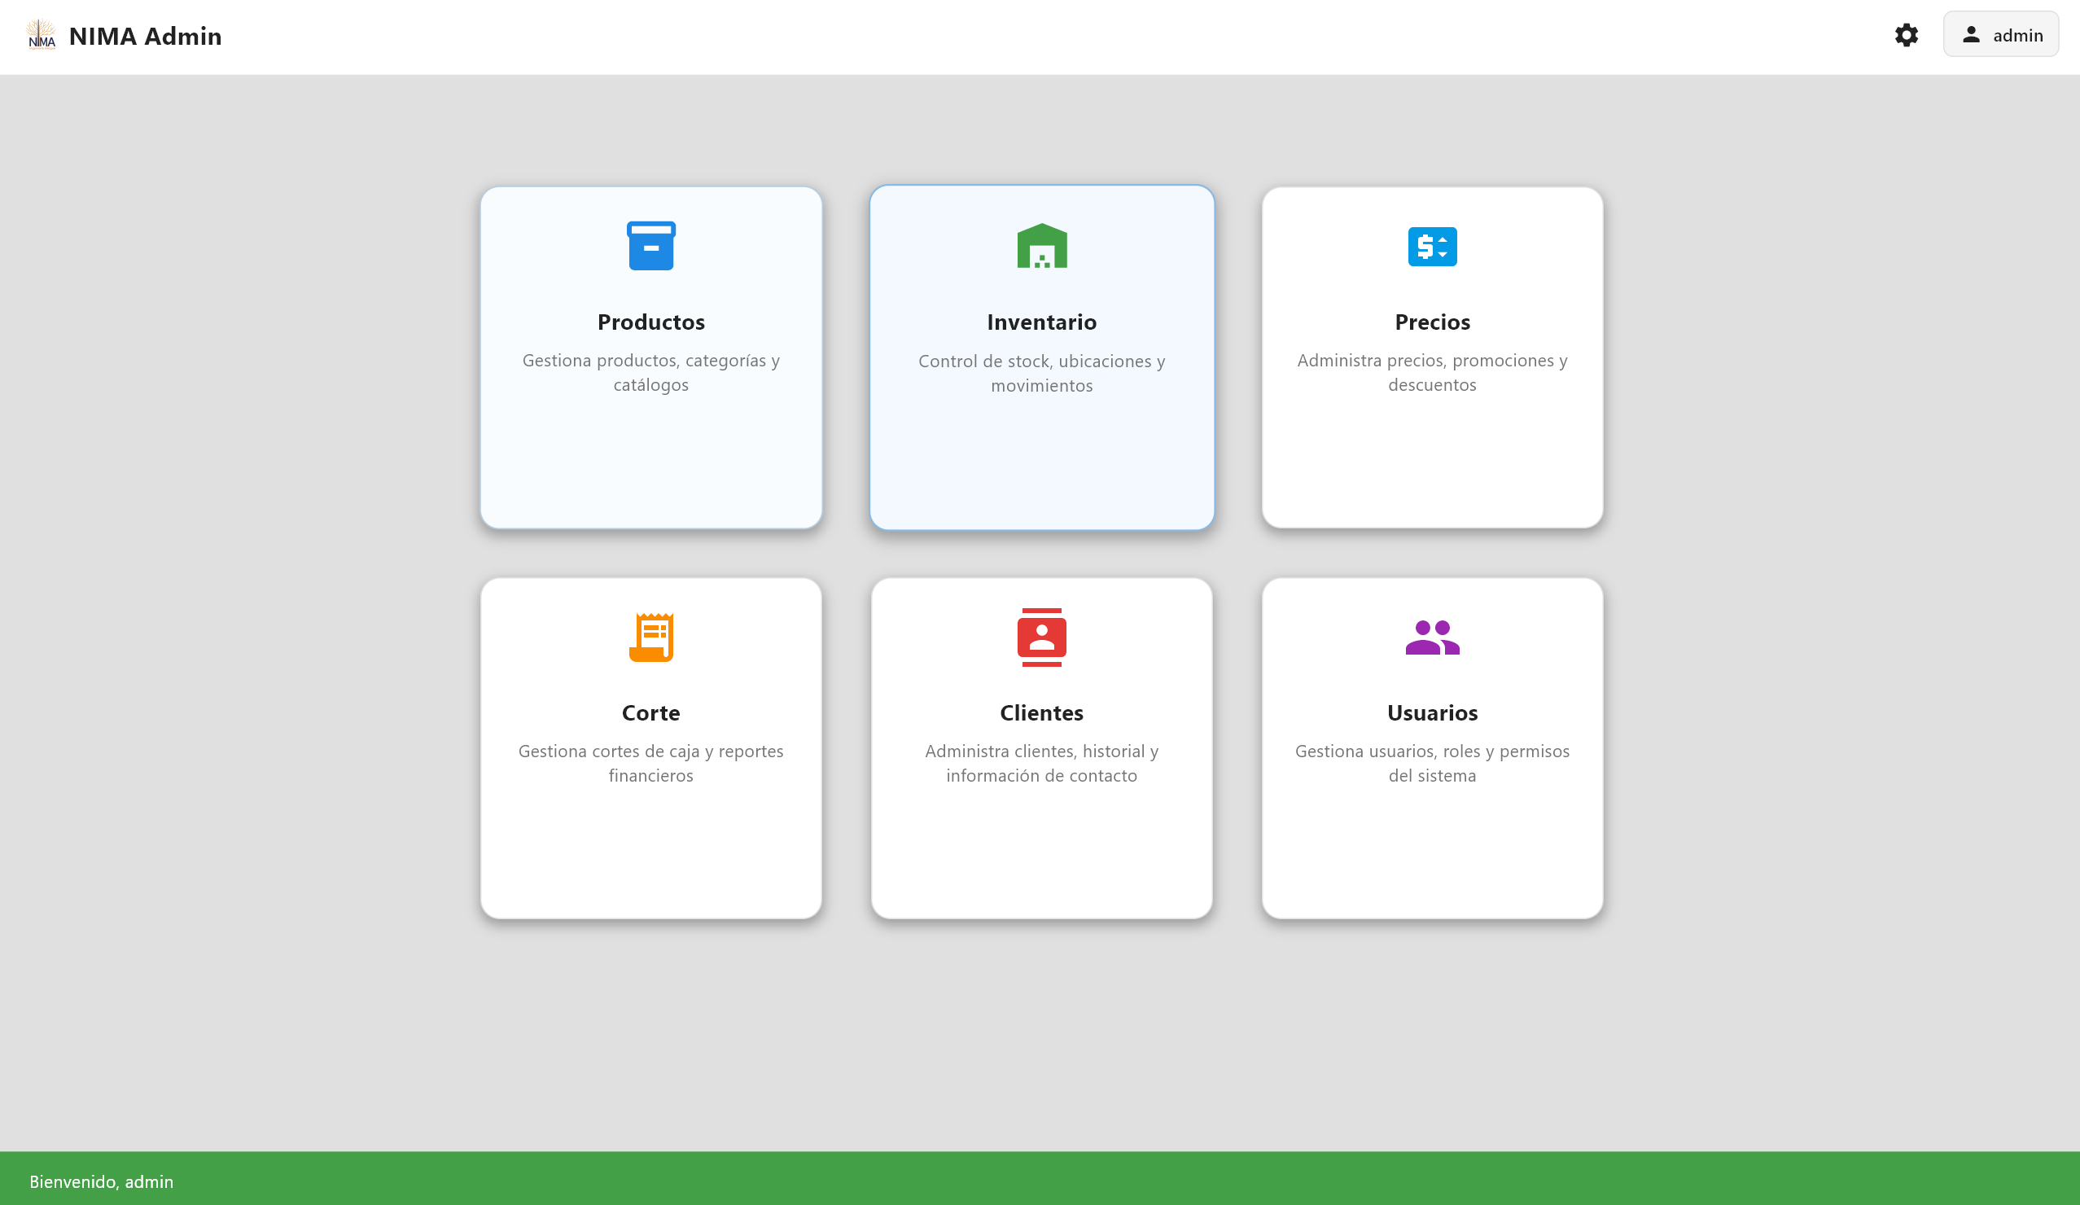Open the admin user menu button

pyautogui.click(x=2000, y=35)
